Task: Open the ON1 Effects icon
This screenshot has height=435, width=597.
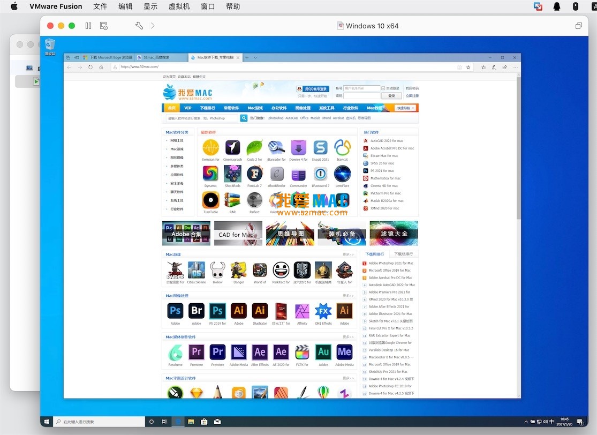Action: pos(323,311)
